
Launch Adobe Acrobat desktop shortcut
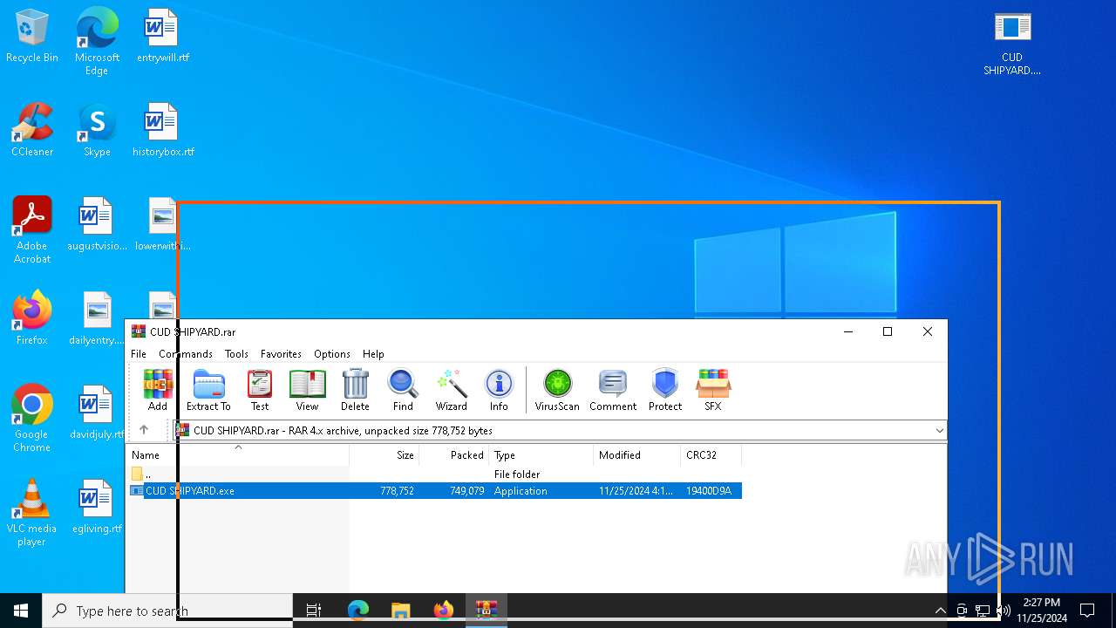coord(32,229)
